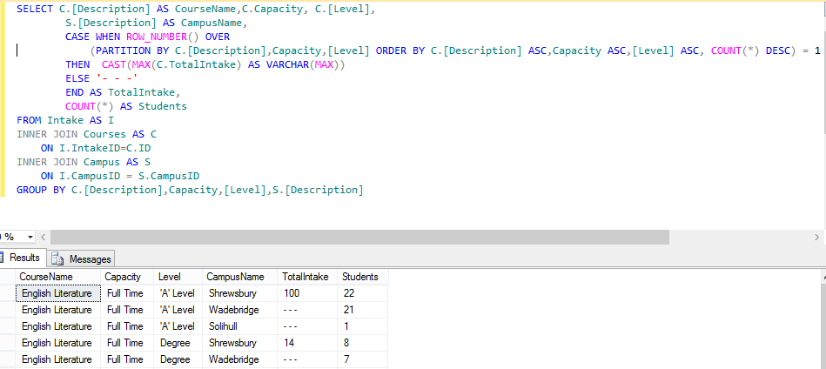This screenshot has width=826, height=369.
Task: Click the Messages tab page icon
Action: (x=58, y=258)
